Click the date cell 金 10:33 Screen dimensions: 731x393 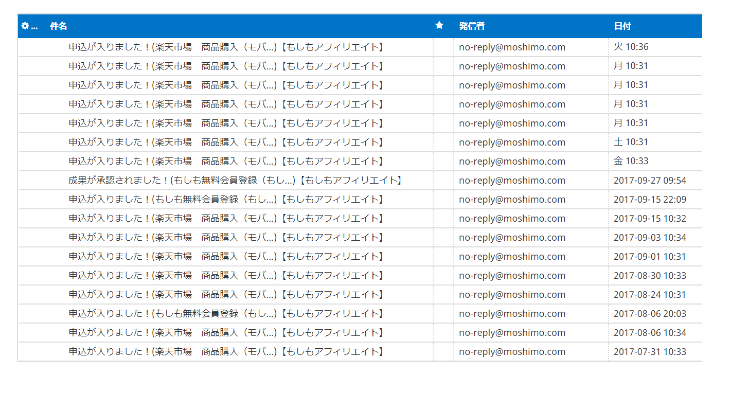pyautogui.click(x=631, y=162)
